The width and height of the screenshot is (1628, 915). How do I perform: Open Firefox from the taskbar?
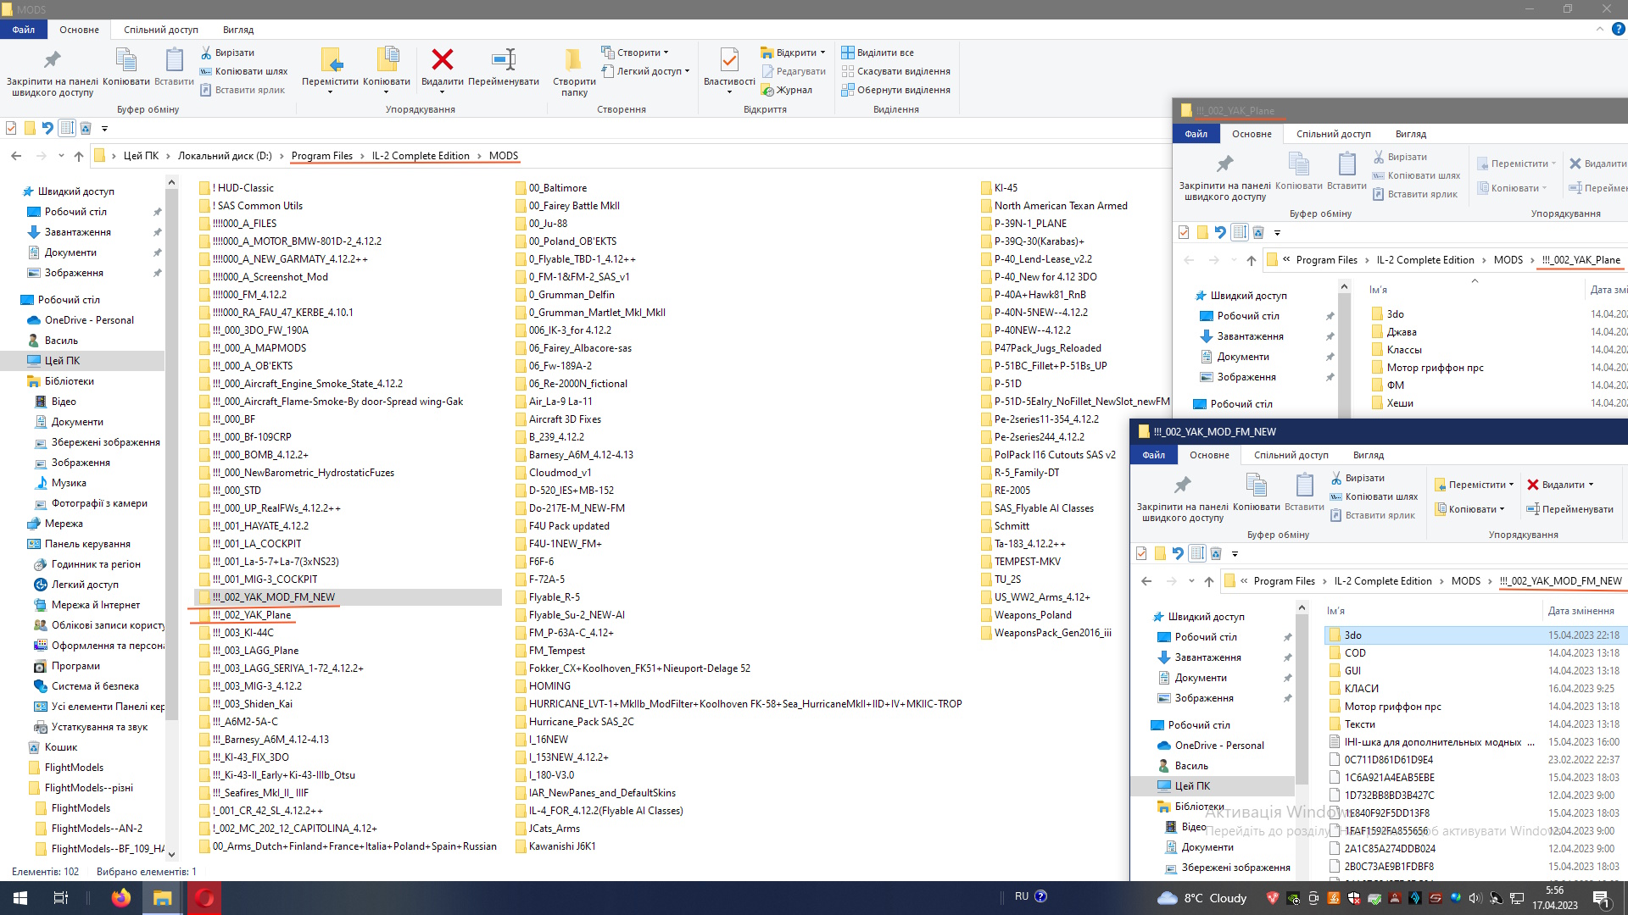(121, 897)
